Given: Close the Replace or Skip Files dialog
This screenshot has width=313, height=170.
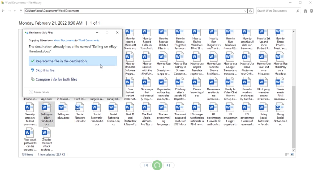Looking at the screenshot, I should 117,32.
